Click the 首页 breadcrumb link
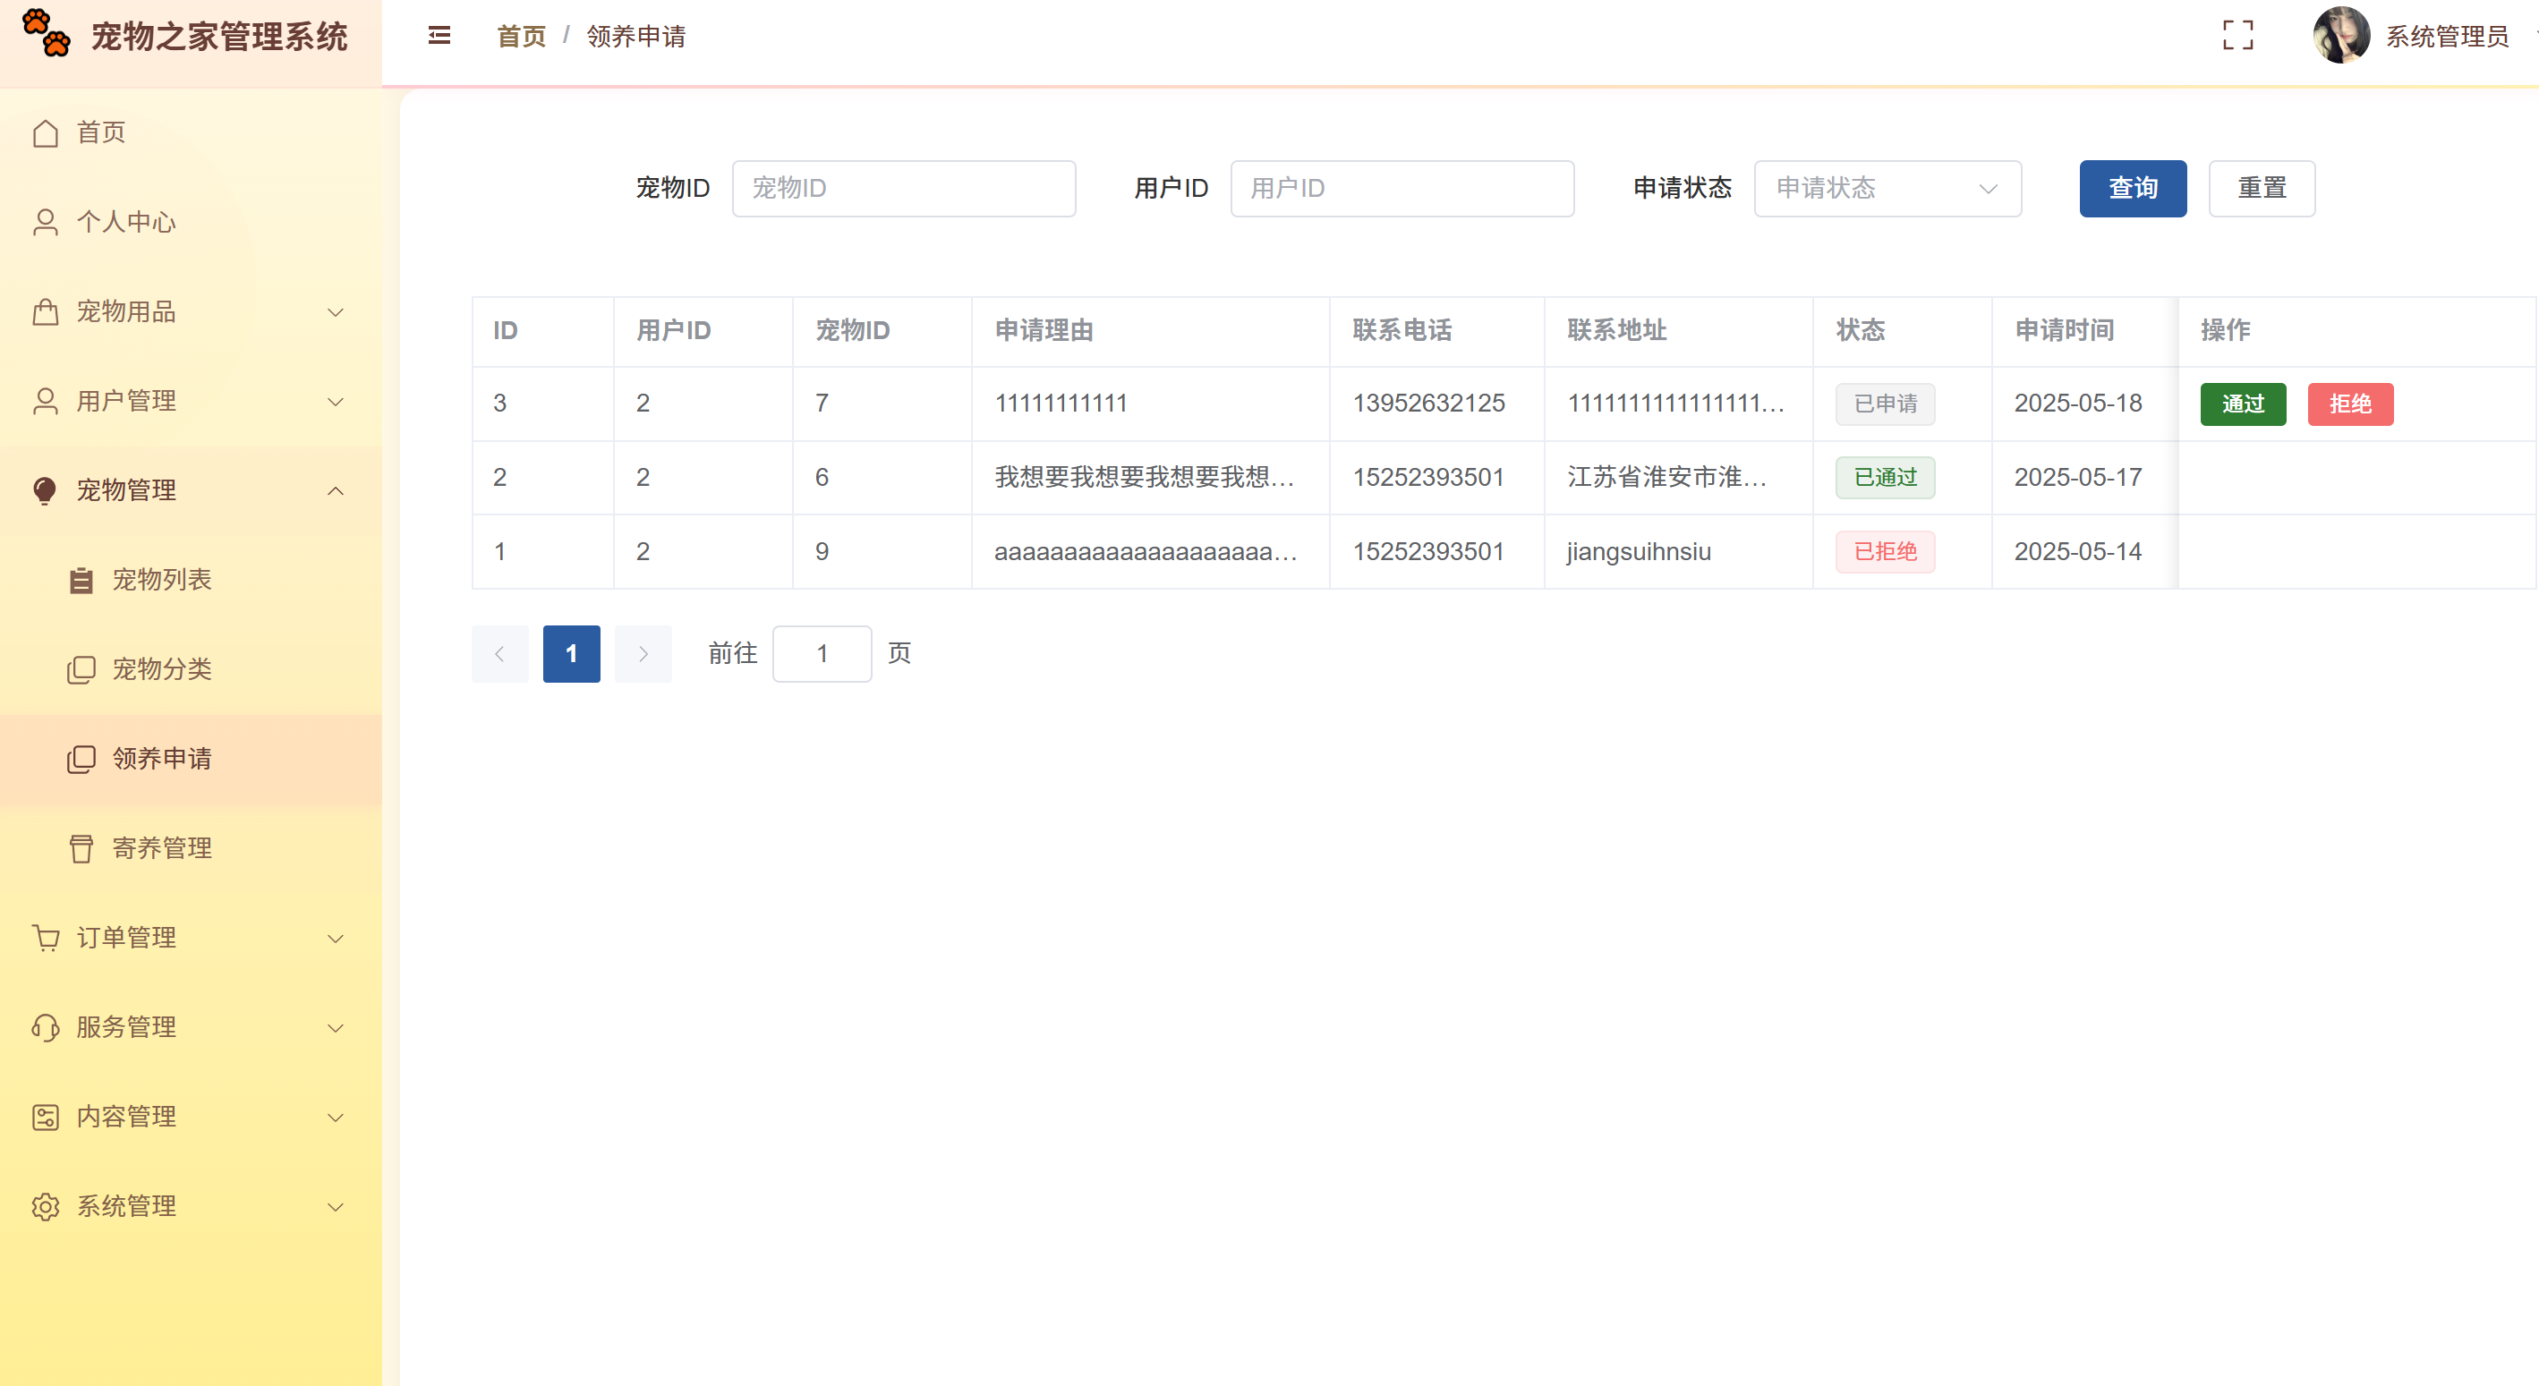The width and height of the screenshot is (2539, 1386). point(520,36)
